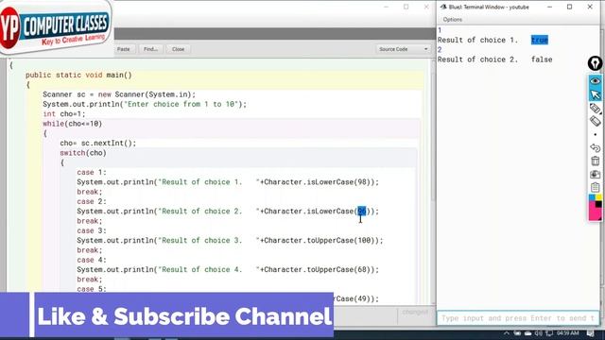Toggle the eye visibility tool
This screenshot has height=340, width=605.
(x=595, y=81)
